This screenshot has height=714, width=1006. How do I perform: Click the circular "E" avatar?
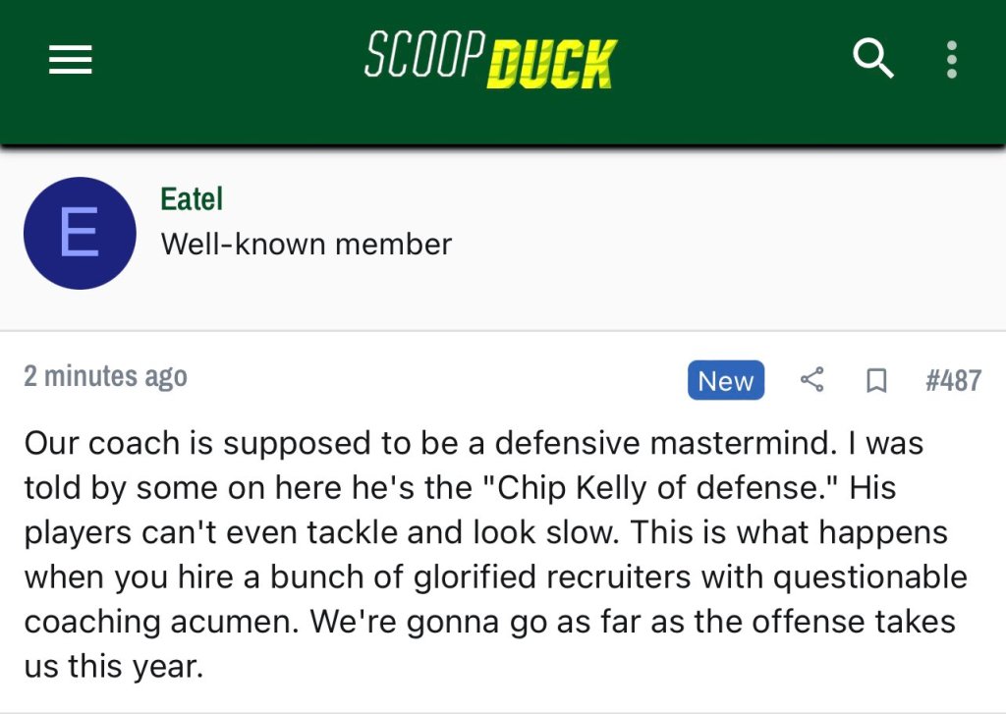click(79, 233)
